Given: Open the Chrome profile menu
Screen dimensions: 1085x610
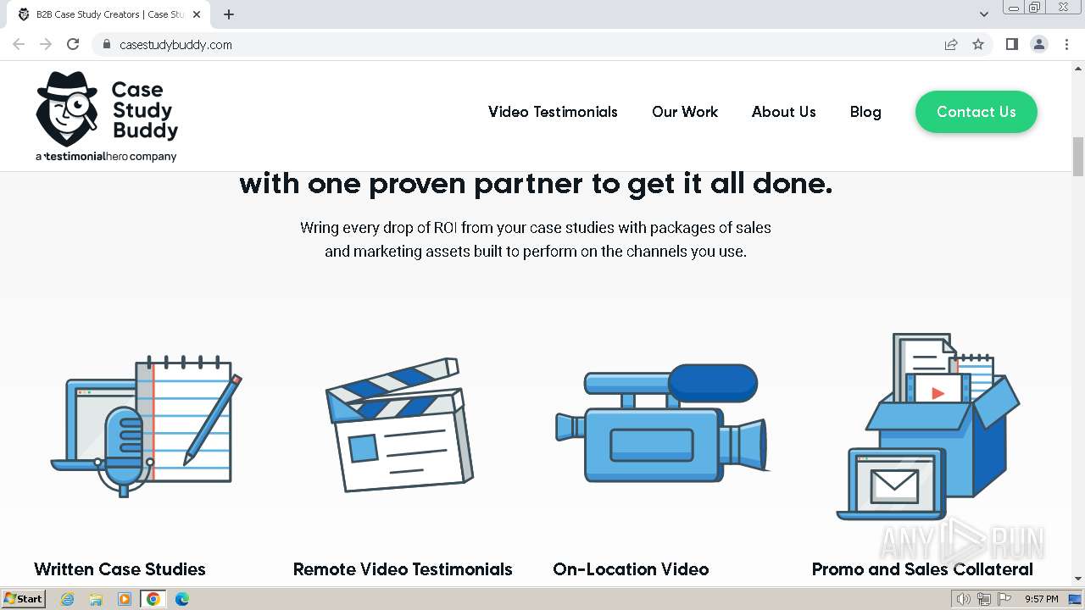Looking at the screenshot, I should pyautogui.click(x=1039, y=44).
